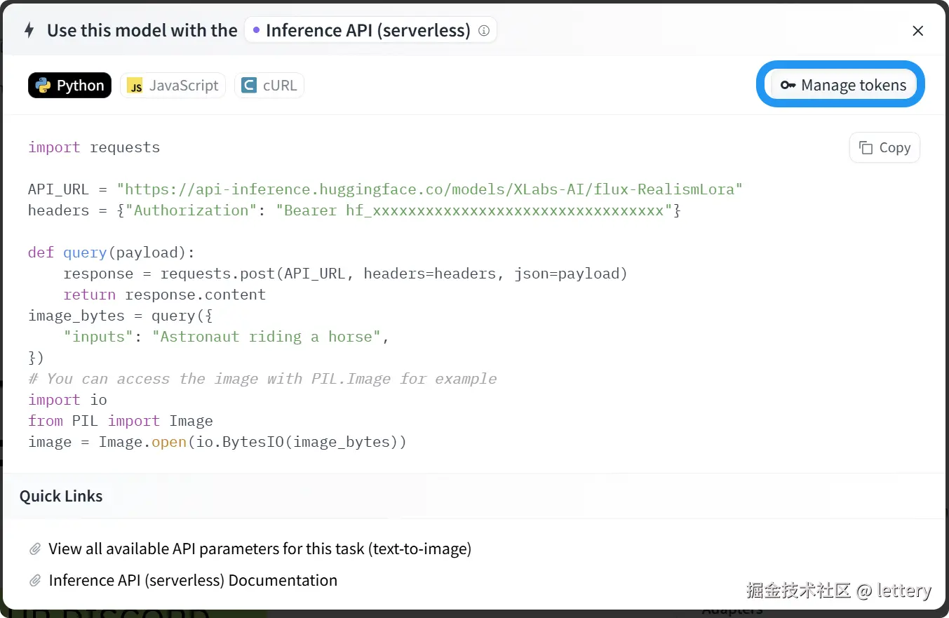The height and width of the screenshot is (618, 949).
Task: Click the copy icon above the code
Action: click(x=866, y=148)
